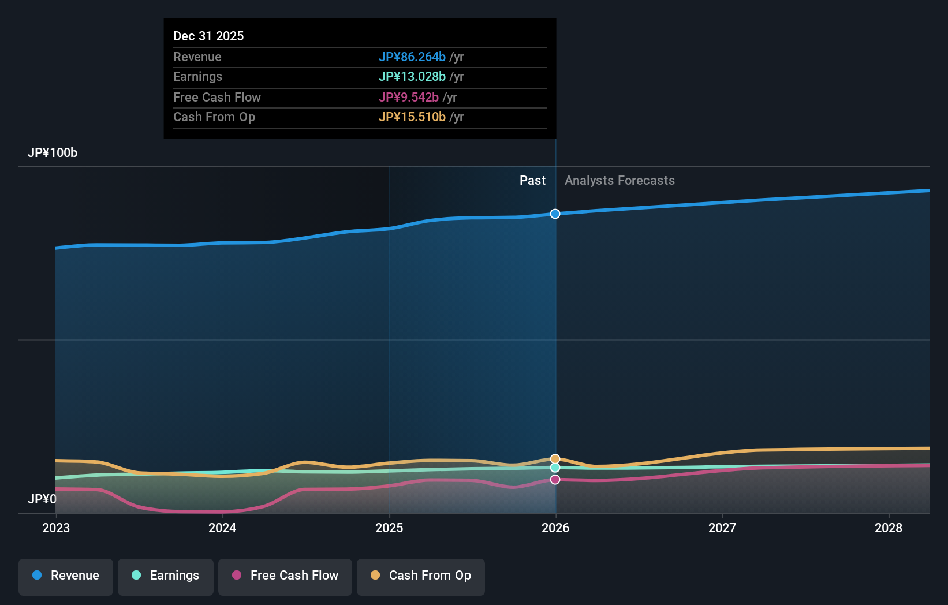Click the 2027 year label on the x-axis

point(722,528)
